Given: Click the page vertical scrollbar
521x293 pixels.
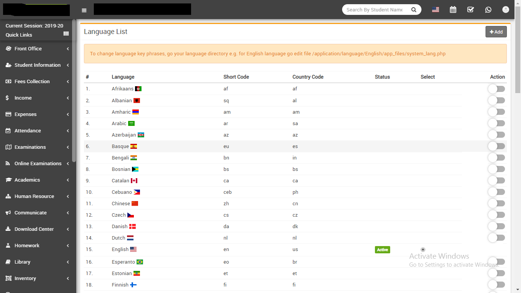Looking at the screenshot, I should pyautogui.click(x=518, y=53).
